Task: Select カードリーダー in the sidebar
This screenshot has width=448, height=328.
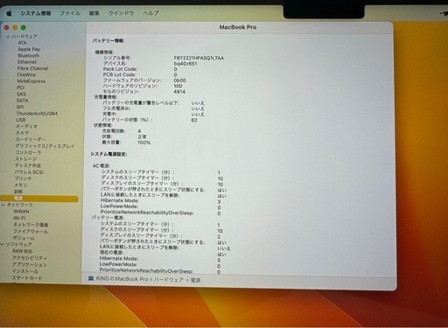Action: pos(31,139)
